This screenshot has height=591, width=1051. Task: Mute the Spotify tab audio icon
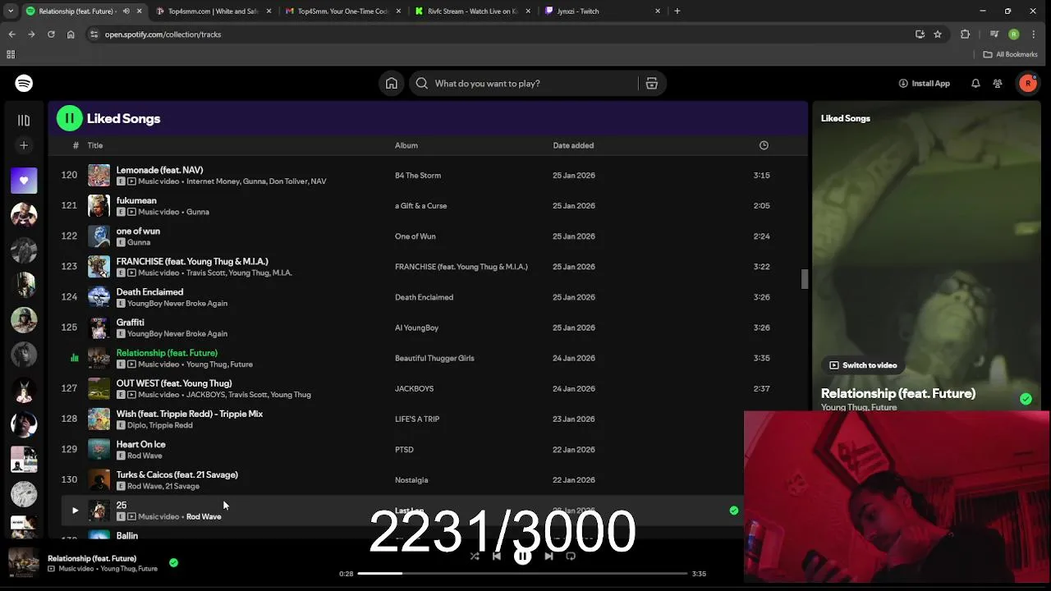click(126, 11)
